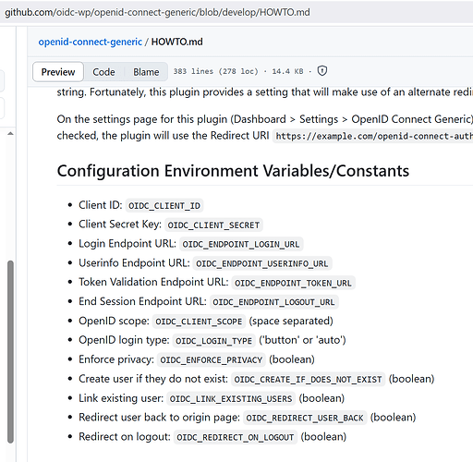Click the left sidebar scrollbar thumb

coord(10,352)
